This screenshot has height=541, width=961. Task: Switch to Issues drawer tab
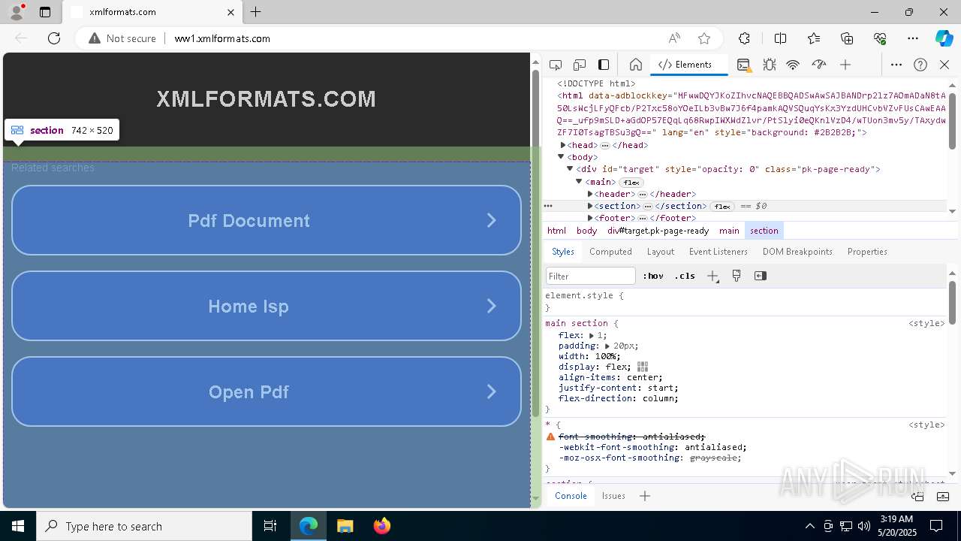pos(613,496)
